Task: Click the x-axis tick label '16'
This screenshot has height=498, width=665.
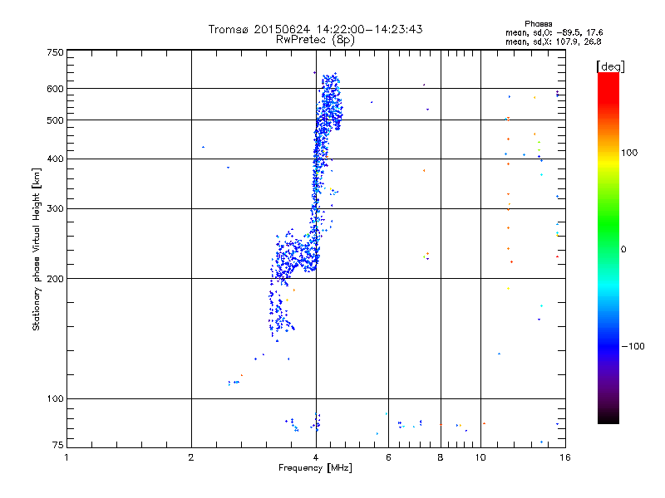Action: (x=565, y=457)
